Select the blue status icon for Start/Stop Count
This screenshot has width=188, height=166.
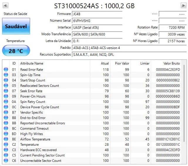pos(6,80)
